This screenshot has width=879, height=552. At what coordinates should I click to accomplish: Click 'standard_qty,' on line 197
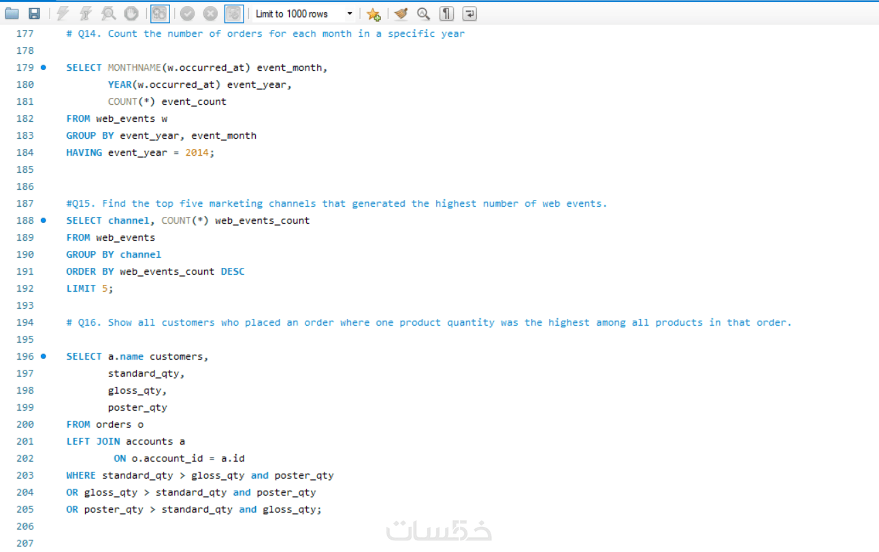pos(146,373)
